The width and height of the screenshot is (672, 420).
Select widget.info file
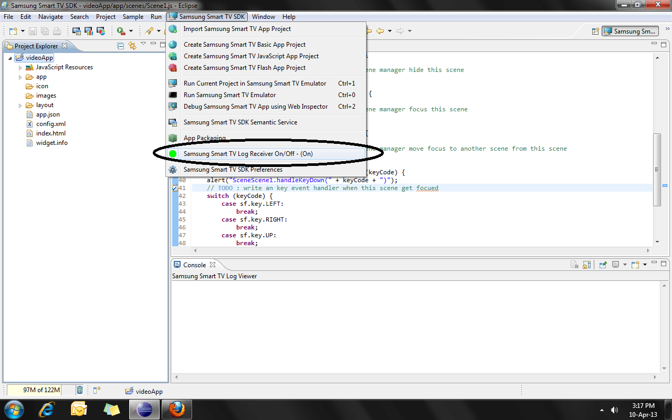(x=51, y=143)
